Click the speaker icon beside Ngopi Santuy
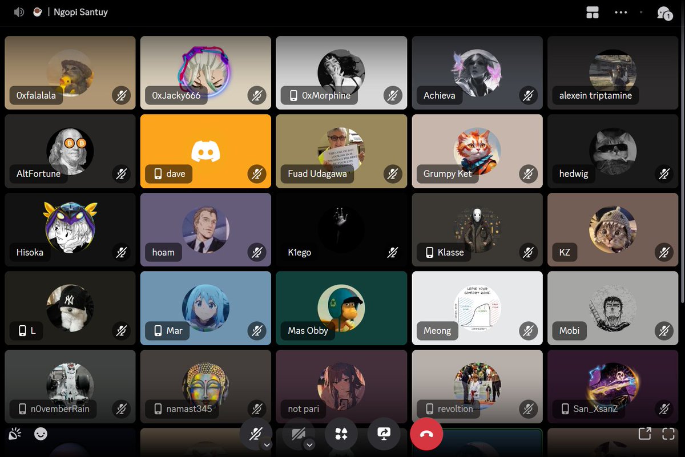The height and width of the screenshot is (457, 685). coord(19,12)
